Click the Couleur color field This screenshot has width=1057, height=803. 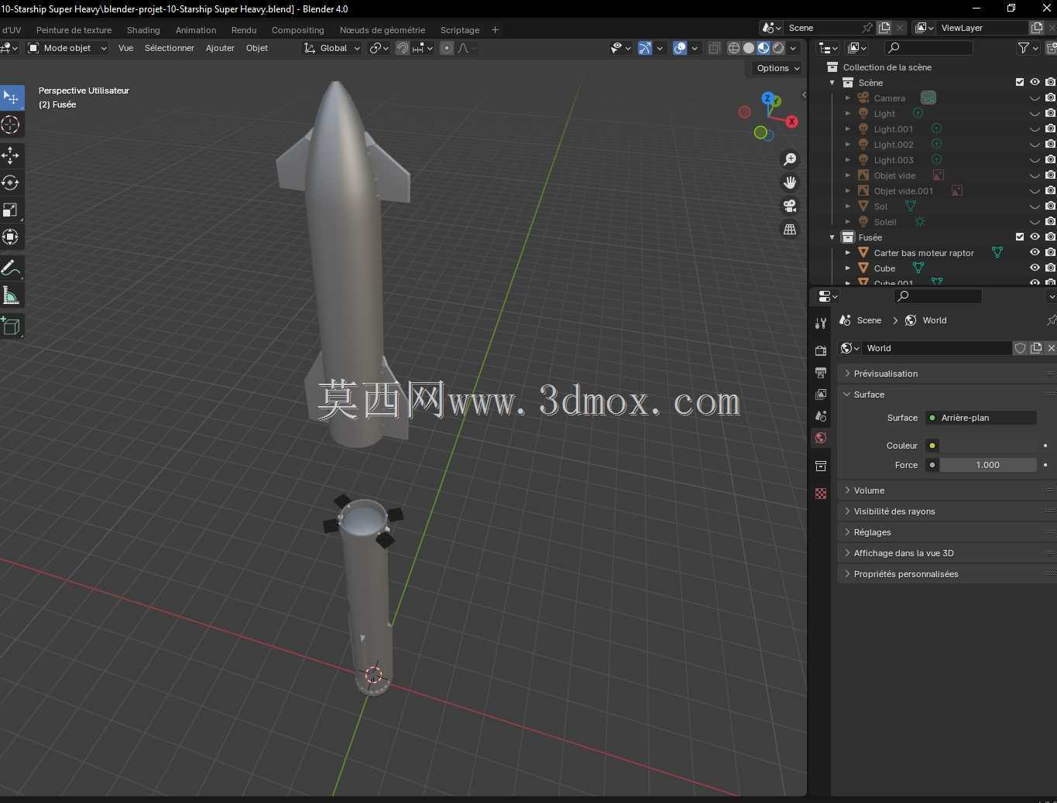[988, 446]
